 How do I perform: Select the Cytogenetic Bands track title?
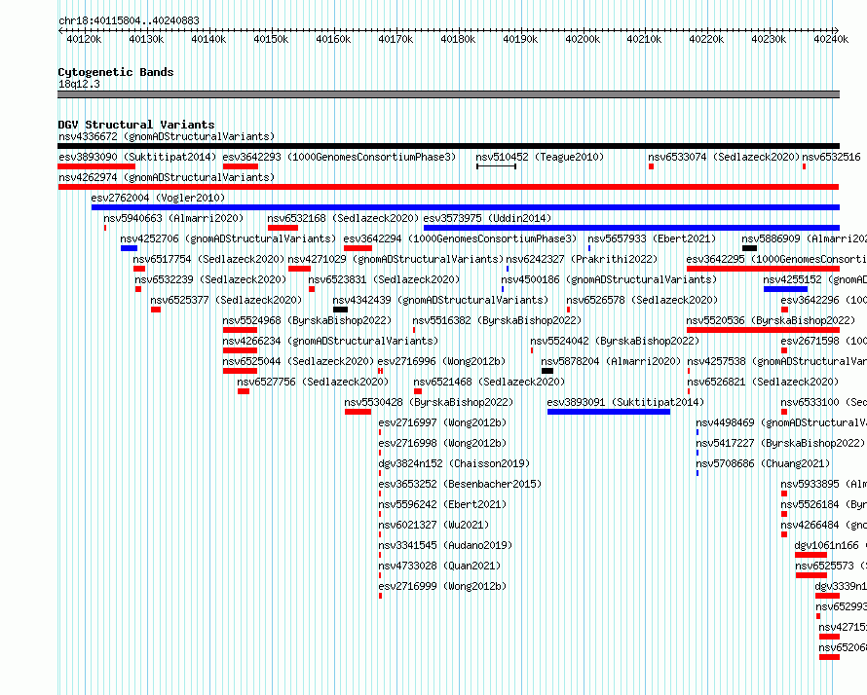tap(116, 72)
